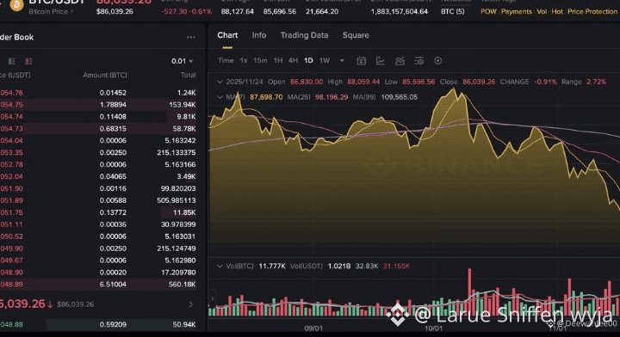Click the 09/01 date on time axis
620x337 pixels.
(x=313, y=328)
